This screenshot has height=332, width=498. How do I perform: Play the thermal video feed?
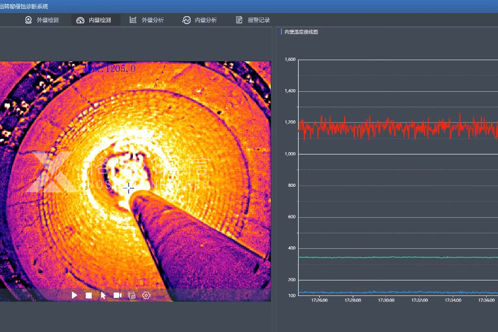pos(75,295)
